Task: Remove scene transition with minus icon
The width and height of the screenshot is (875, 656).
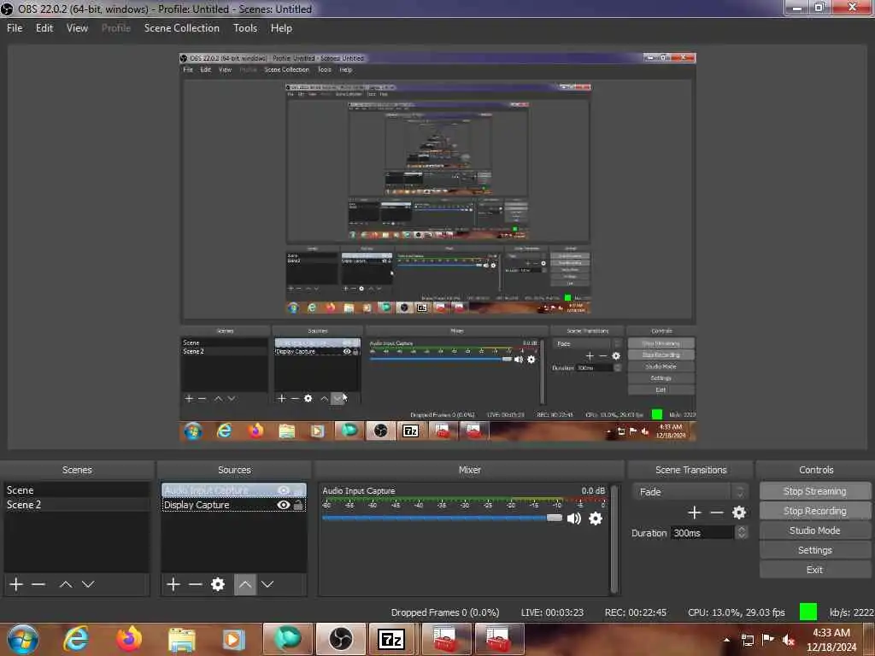Action: [717, 512]
